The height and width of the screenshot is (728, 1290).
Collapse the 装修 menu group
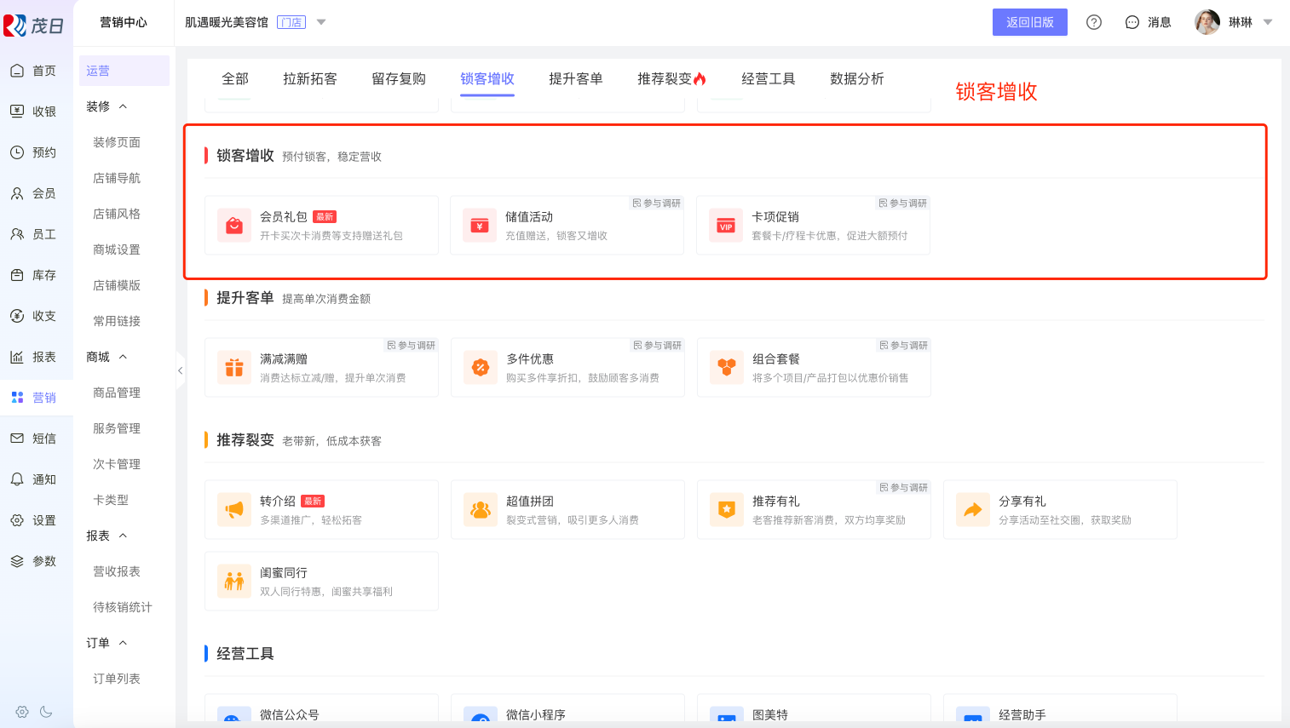tap(123, 106)
